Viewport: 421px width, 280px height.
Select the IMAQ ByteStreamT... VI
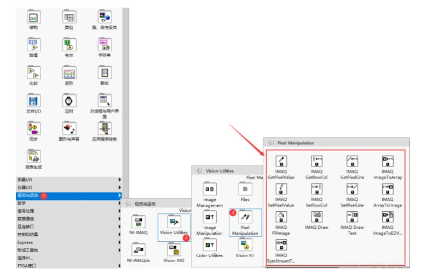(281, 245)
